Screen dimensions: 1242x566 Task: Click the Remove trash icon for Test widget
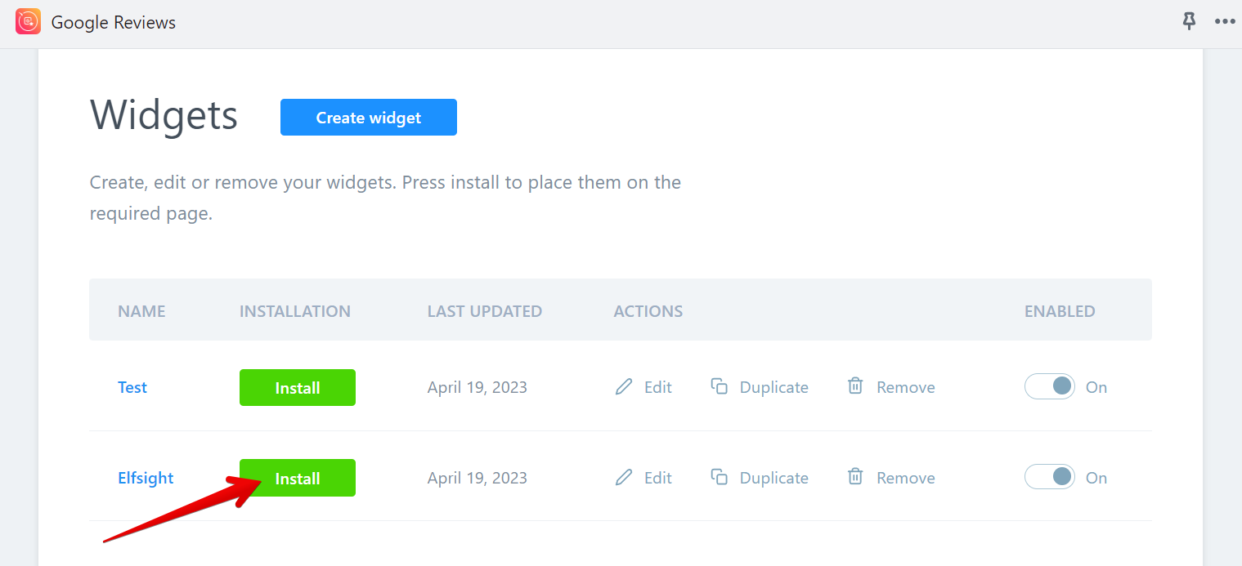click(855, 386)
